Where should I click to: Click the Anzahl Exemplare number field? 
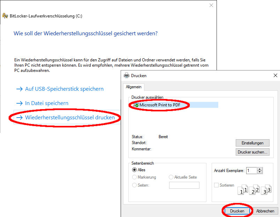pyautogui.click(x=251, y=171)
